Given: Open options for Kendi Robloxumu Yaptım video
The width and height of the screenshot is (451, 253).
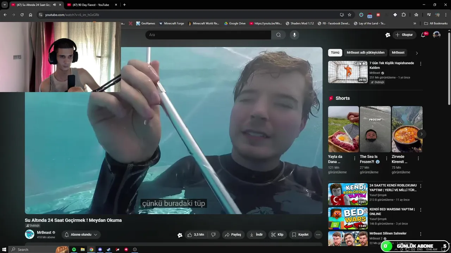Looking at the screenshot, I should coord(420,186).
